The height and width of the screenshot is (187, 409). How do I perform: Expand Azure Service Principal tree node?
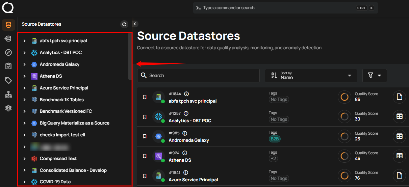coord(24,88)
